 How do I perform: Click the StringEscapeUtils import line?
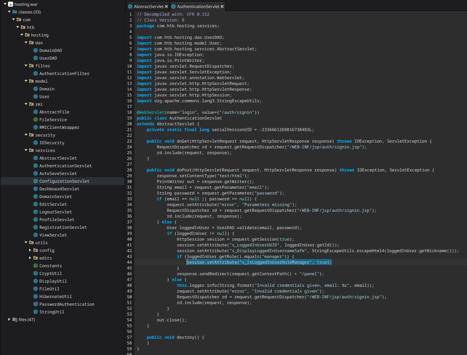(x=199, y=101)
